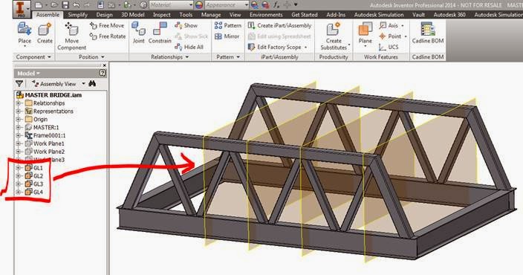Click the Save icon in quick access toolbar
The width and height of the screenshot is (523, 275).
(65, 5)
